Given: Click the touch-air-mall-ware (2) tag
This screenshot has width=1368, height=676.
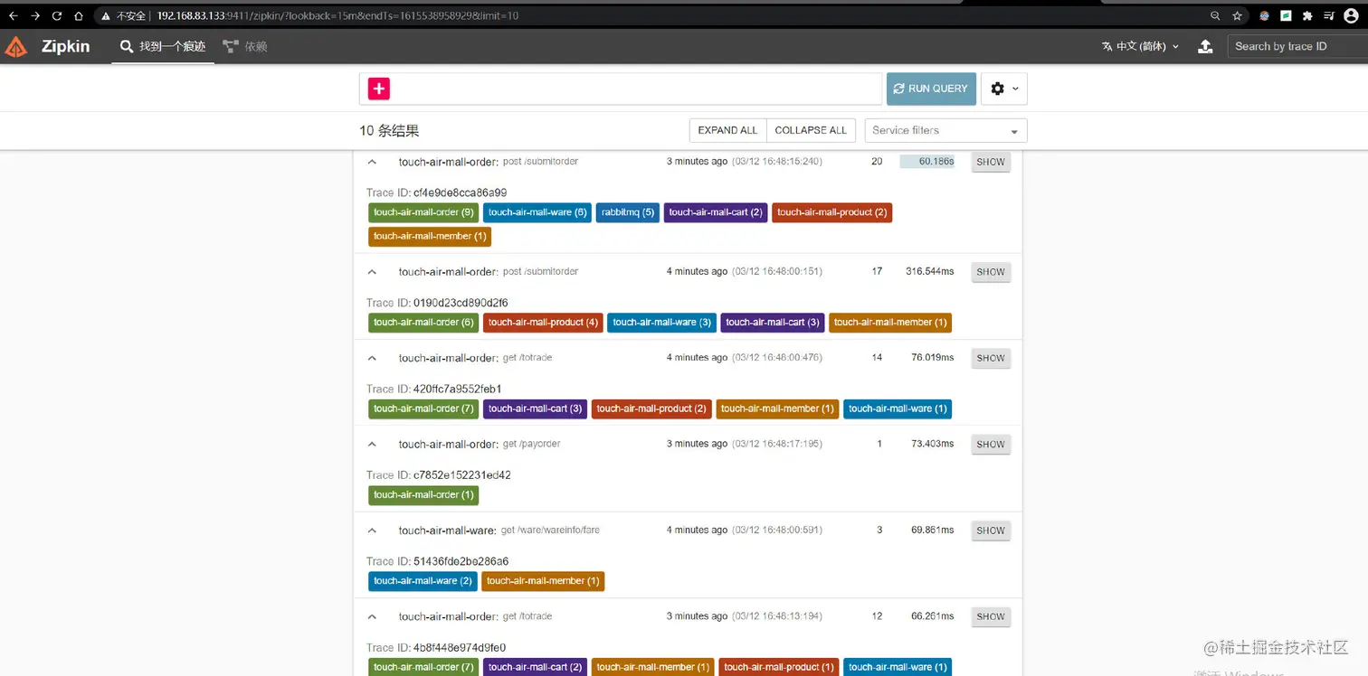Looking at the screenshot, I should [x=423, y=581].
